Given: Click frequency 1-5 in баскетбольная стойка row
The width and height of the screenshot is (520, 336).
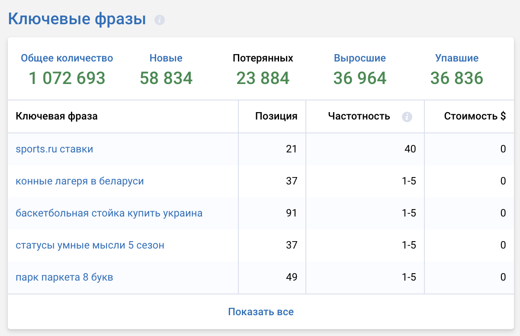Looking at the screenshot, I should (409, 213).
